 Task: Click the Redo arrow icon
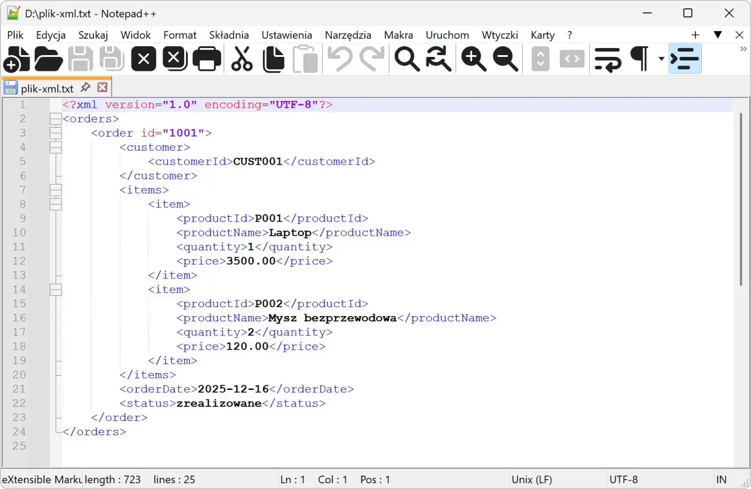point(371,59)
